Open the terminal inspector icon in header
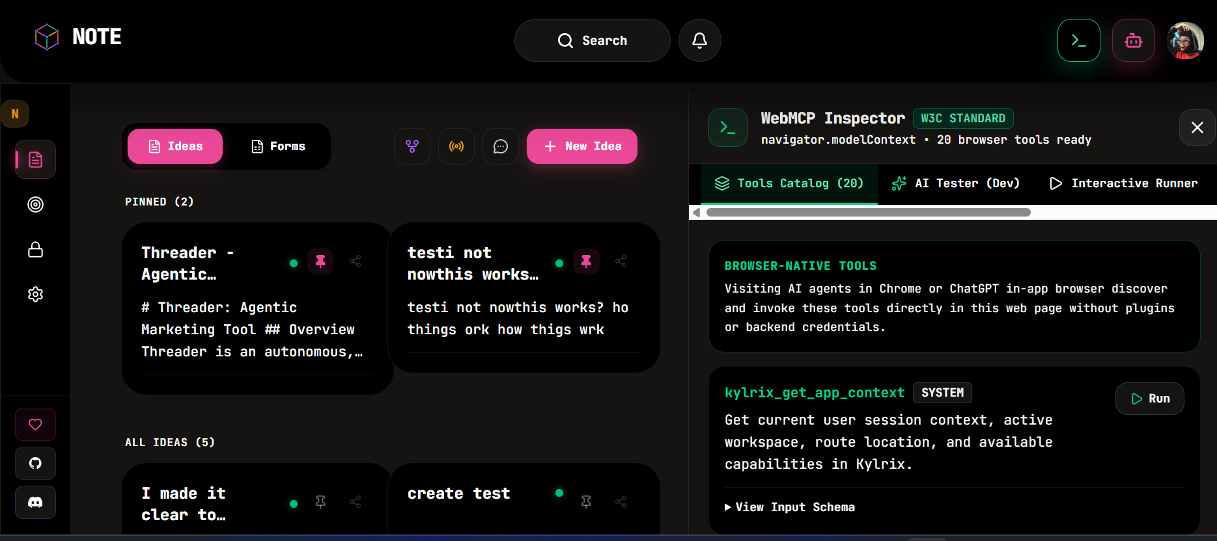1217x541 pixels. 1078,40
